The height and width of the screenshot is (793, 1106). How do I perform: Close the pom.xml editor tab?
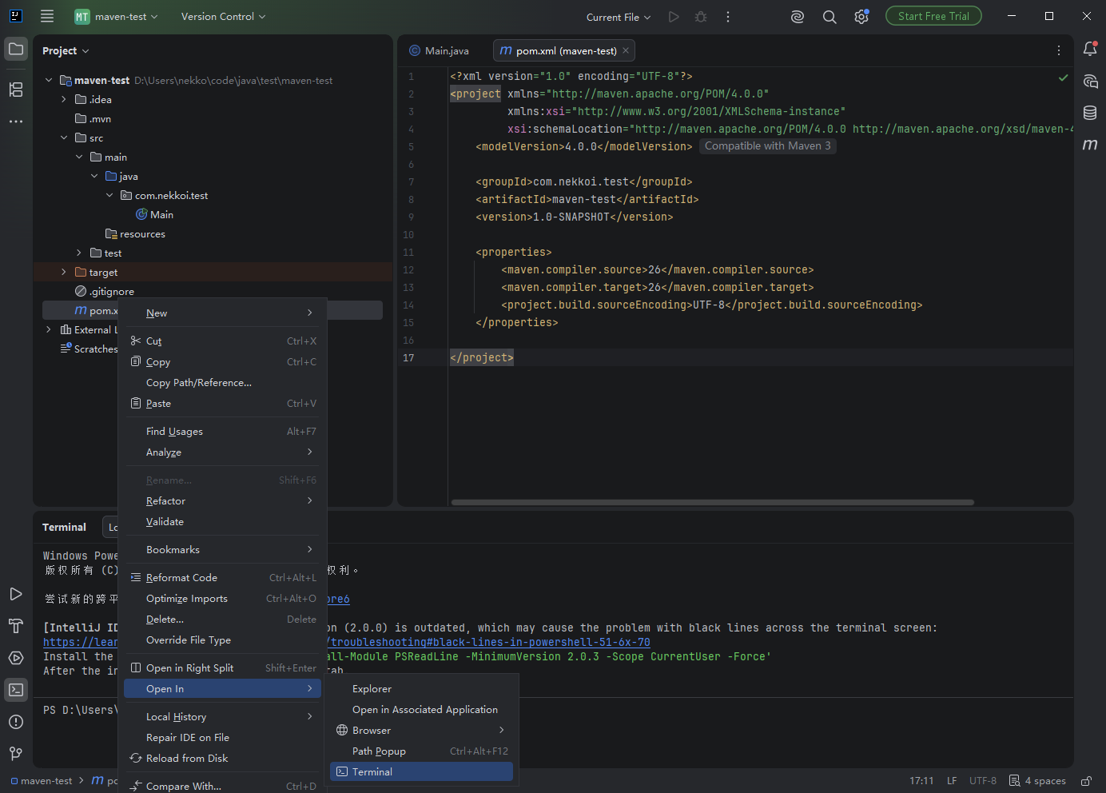coord(626,50)
